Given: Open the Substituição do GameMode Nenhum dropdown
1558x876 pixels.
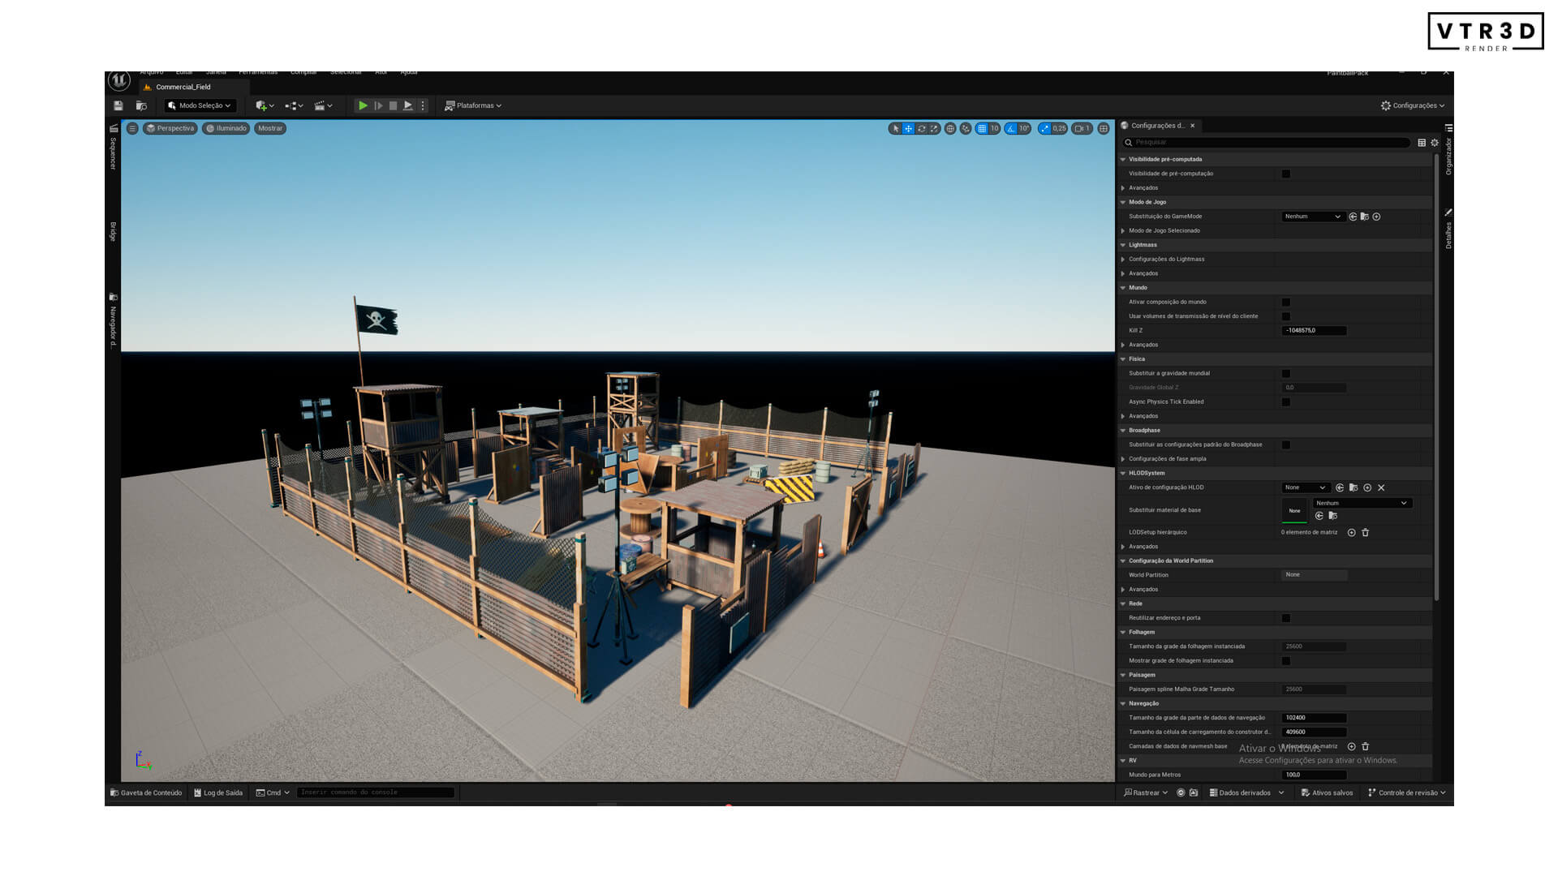Looking at the screenshot, I should pos(1312,217).
